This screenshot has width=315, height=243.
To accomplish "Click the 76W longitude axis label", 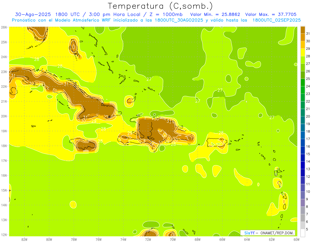I will tap(99, 239).
